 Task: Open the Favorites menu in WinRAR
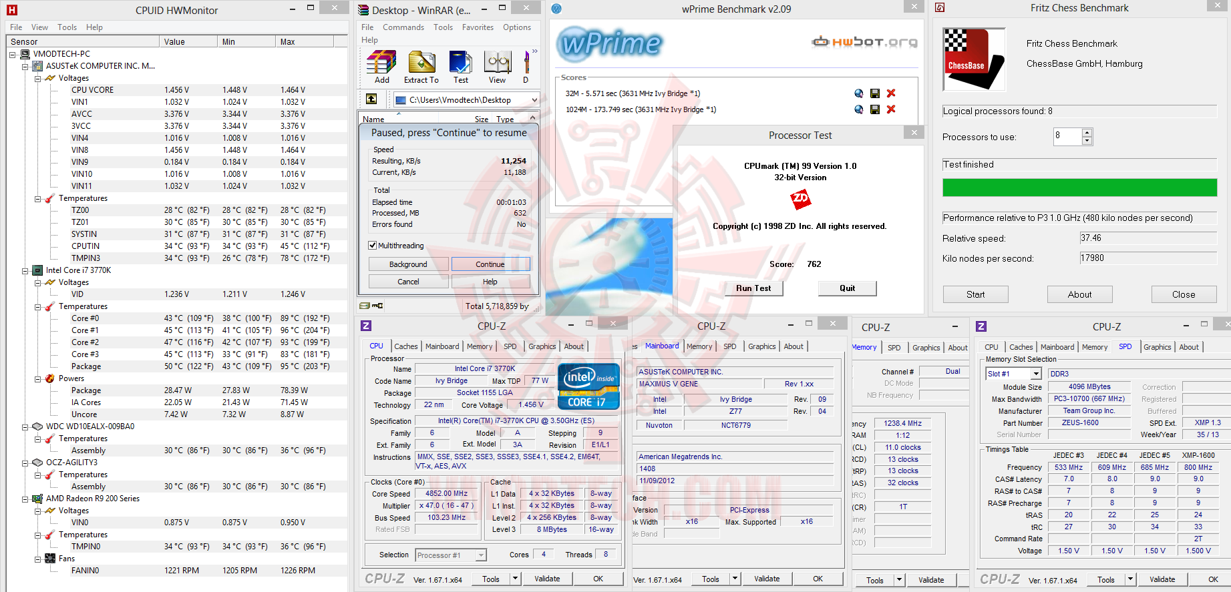(478, 27)
